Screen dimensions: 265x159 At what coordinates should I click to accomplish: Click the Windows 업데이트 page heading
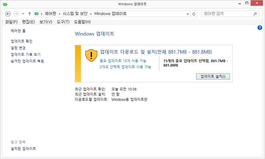[94, 34]
